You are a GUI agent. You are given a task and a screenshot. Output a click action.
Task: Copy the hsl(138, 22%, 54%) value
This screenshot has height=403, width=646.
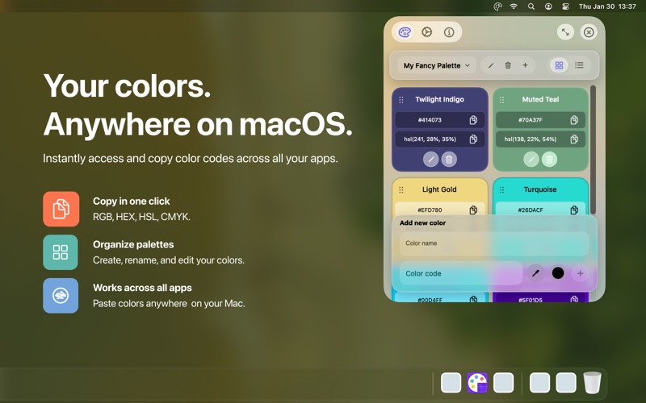[574, 139]
